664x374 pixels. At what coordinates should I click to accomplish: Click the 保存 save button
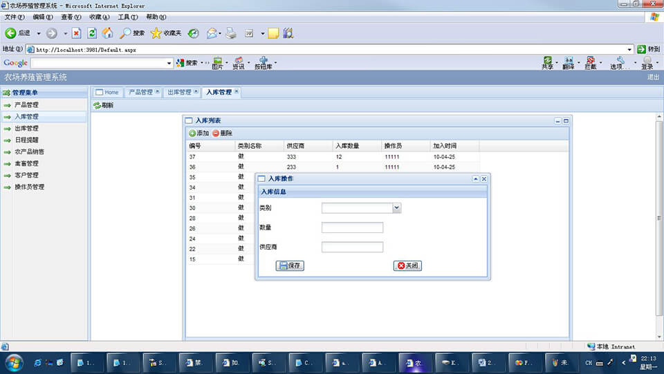coord(290,265)
